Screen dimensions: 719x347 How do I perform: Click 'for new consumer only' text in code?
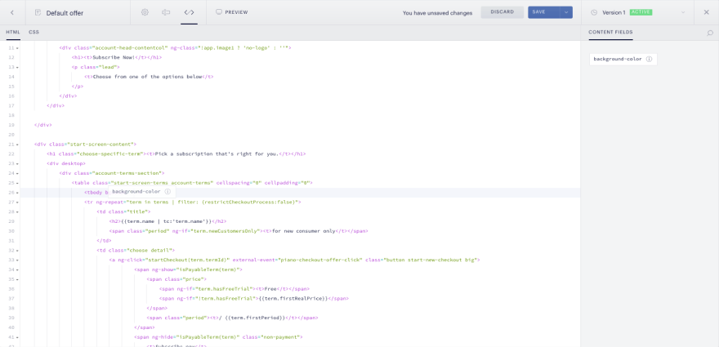point(304,231)
